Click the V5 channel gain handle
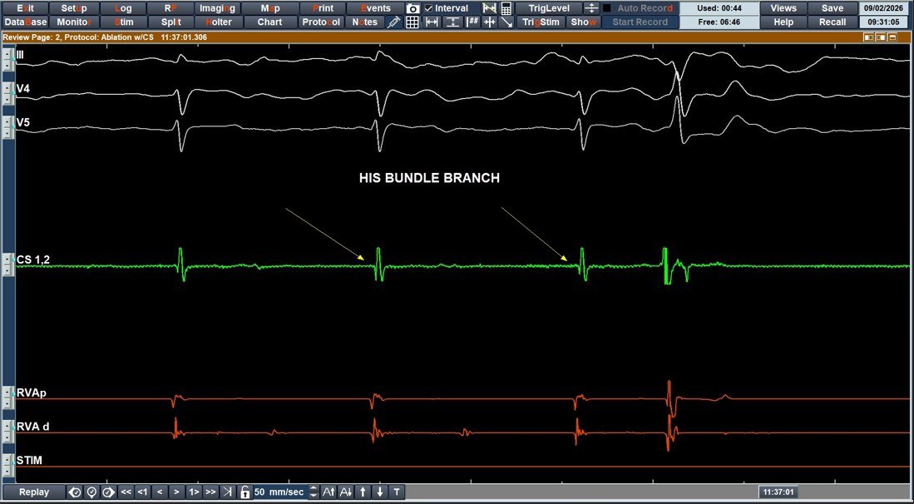The height and width of the screenshot is (504, 914). tap(7, 127)
